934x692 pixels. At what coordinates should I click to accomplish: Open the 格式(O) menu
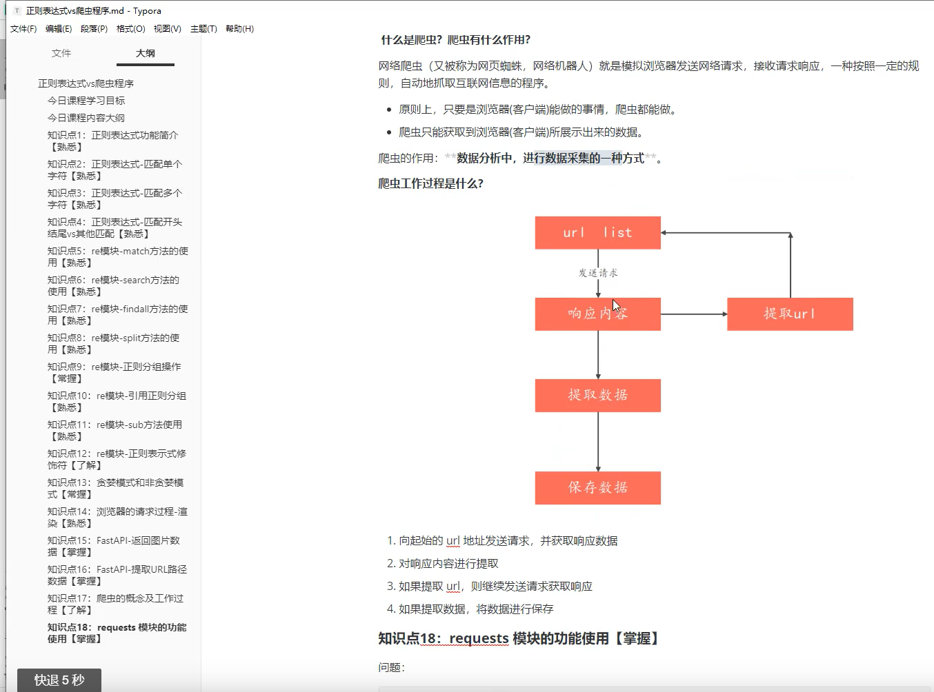click(x=130, y=28)
